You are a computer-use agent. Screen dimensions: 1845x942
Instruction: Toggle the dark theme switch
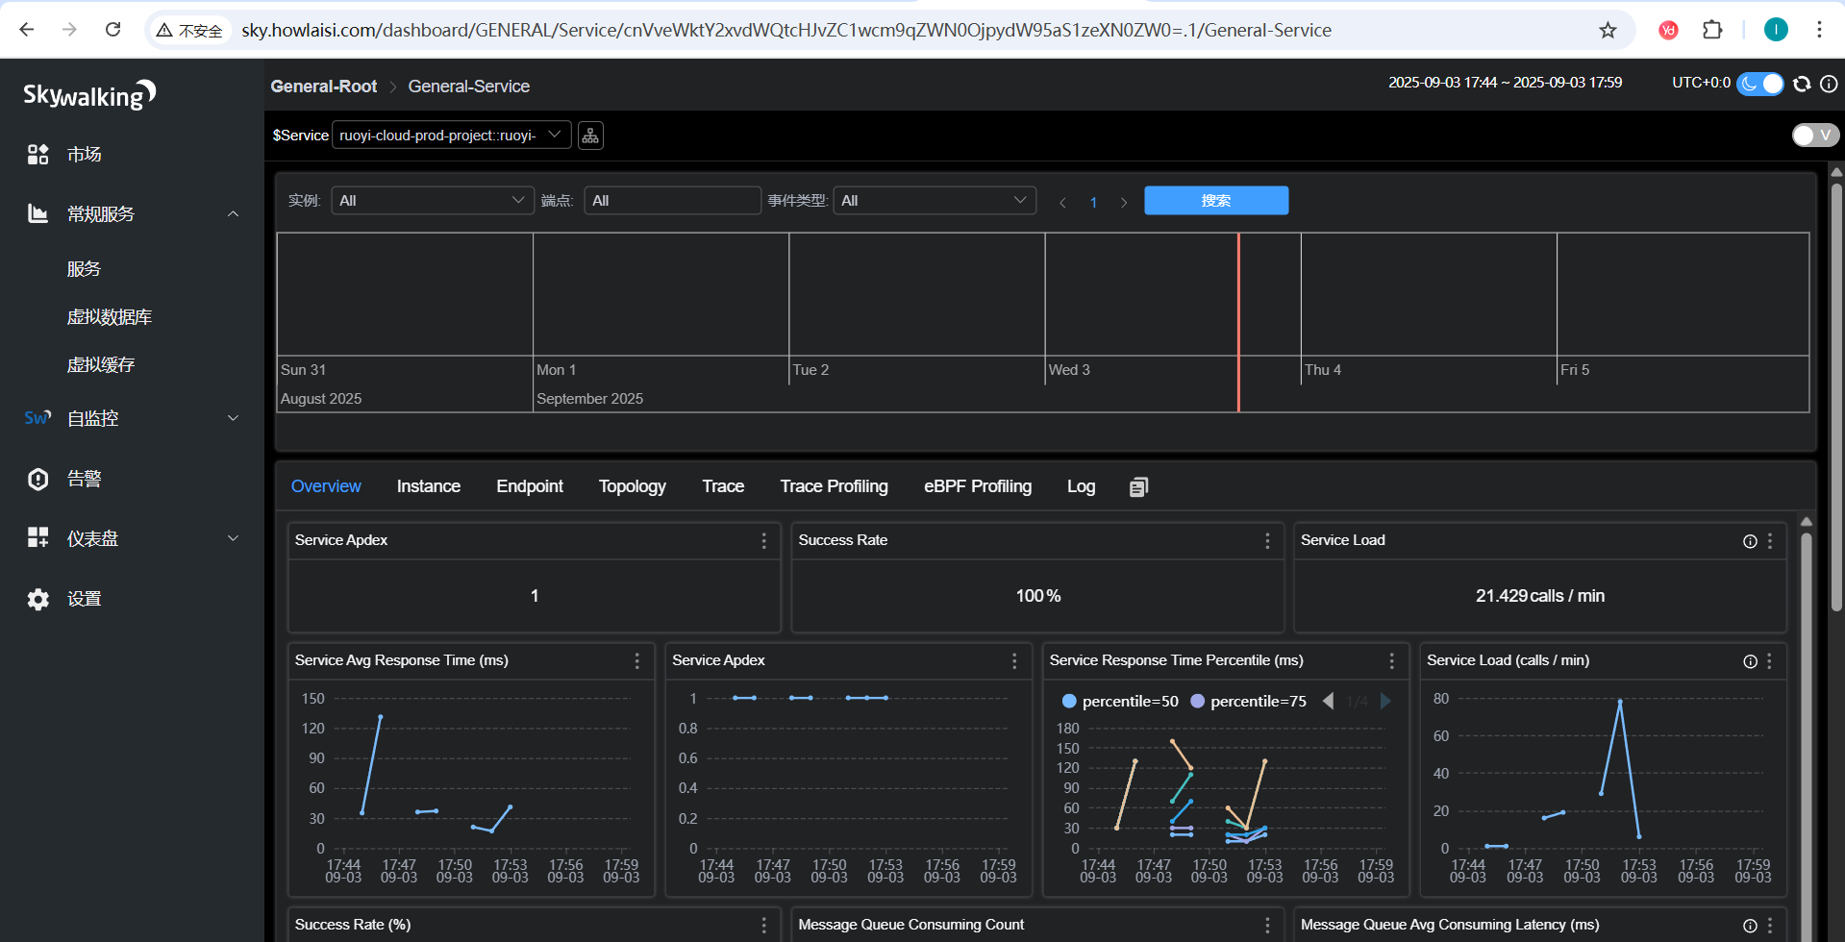[x=1760, y=84]
